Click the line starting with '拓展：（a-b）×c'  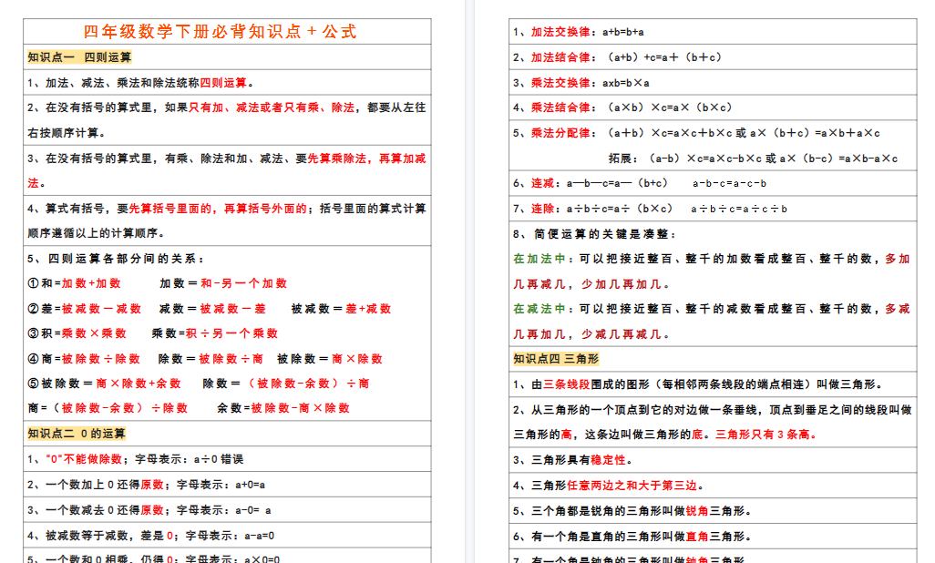753,159
